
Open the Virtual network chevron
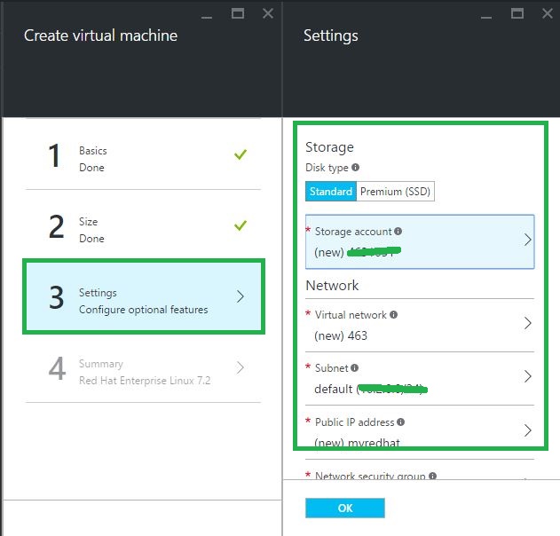[x=527, y=323]
